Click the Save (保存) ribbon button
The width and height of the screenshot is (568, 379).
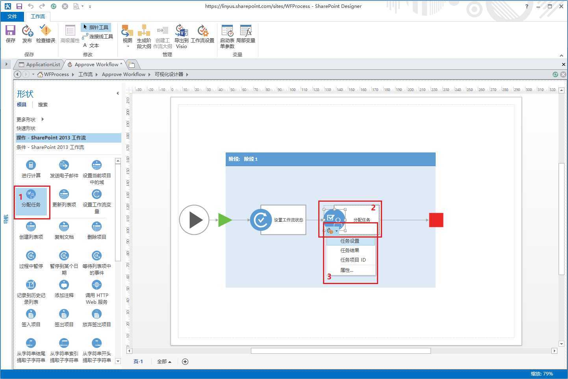(10, 34)
